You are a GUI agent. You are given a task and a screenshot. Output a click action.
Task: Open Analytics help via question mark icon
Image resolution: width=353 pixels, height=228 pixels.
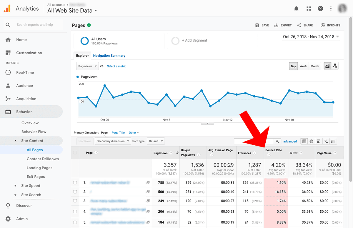click(x=320, y=8)
